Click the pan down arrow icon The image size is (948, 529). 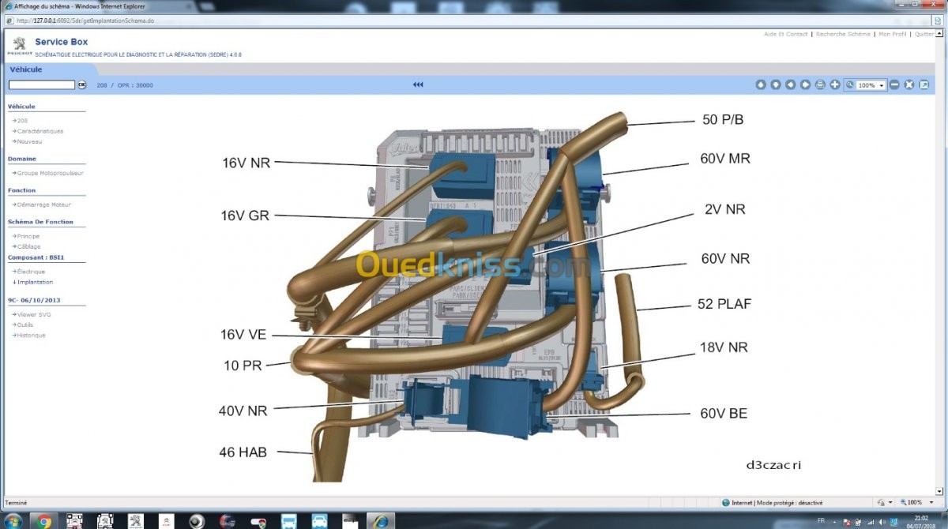point(776,84)
